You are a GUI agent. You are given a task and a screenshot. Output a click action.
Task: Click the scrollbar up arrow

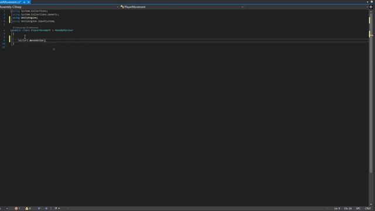pos(371,11)
